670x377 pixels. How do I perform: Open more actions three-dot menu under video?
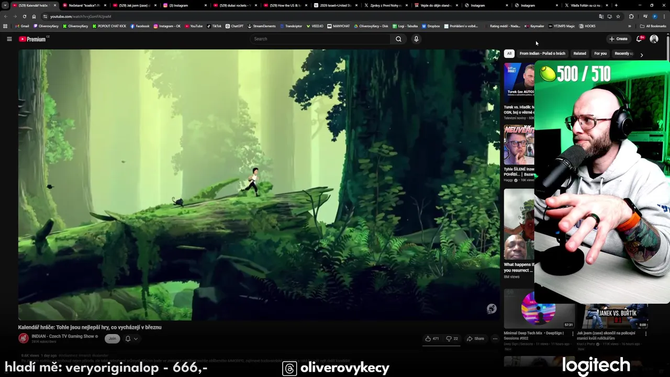coord(495,339)
